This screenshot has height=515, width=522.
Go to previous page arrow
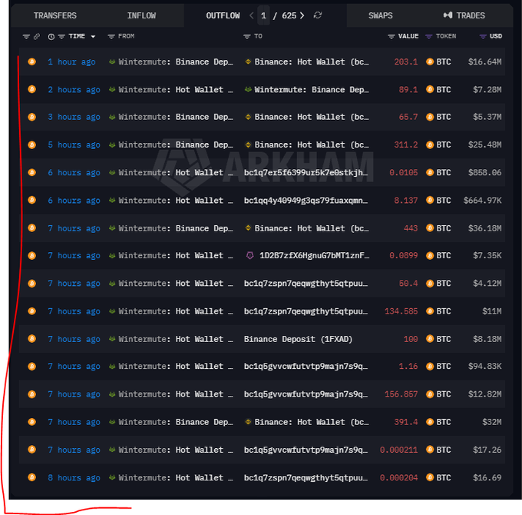[252, 15]
